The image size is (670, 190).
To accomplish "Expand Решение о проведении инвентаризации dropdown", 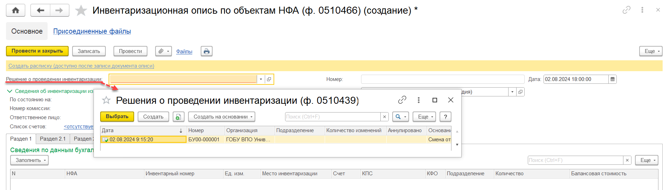I will [x=261, y=79].
